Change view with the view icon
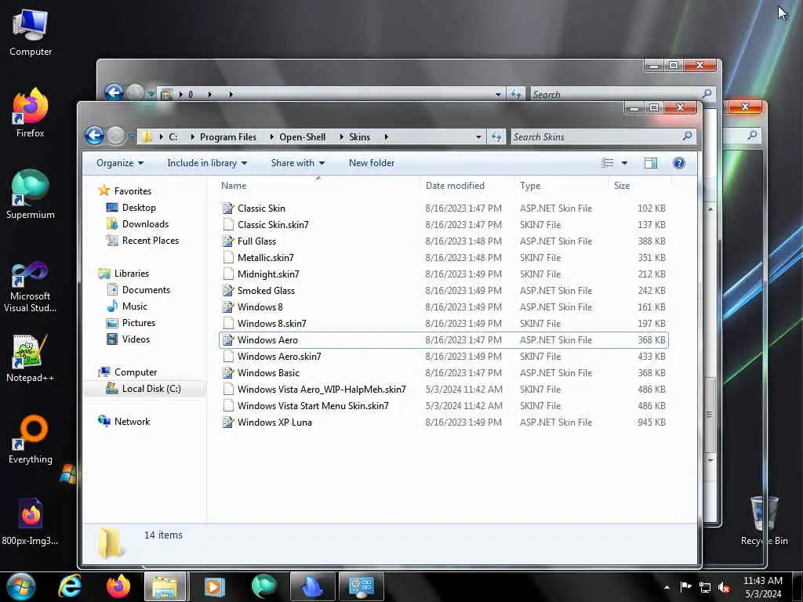Image resolution: width=803 pixels, height=602 pixels. [608, 163]
